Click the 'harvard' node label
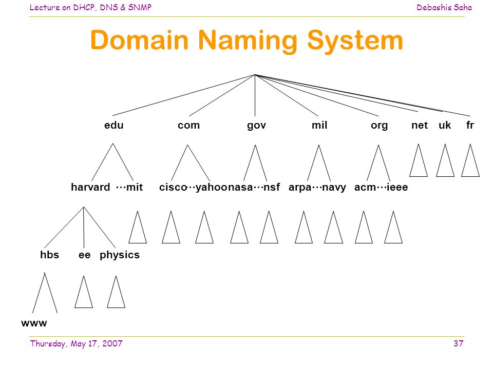Screen dimensions: 493x369 tap(90, 187)
